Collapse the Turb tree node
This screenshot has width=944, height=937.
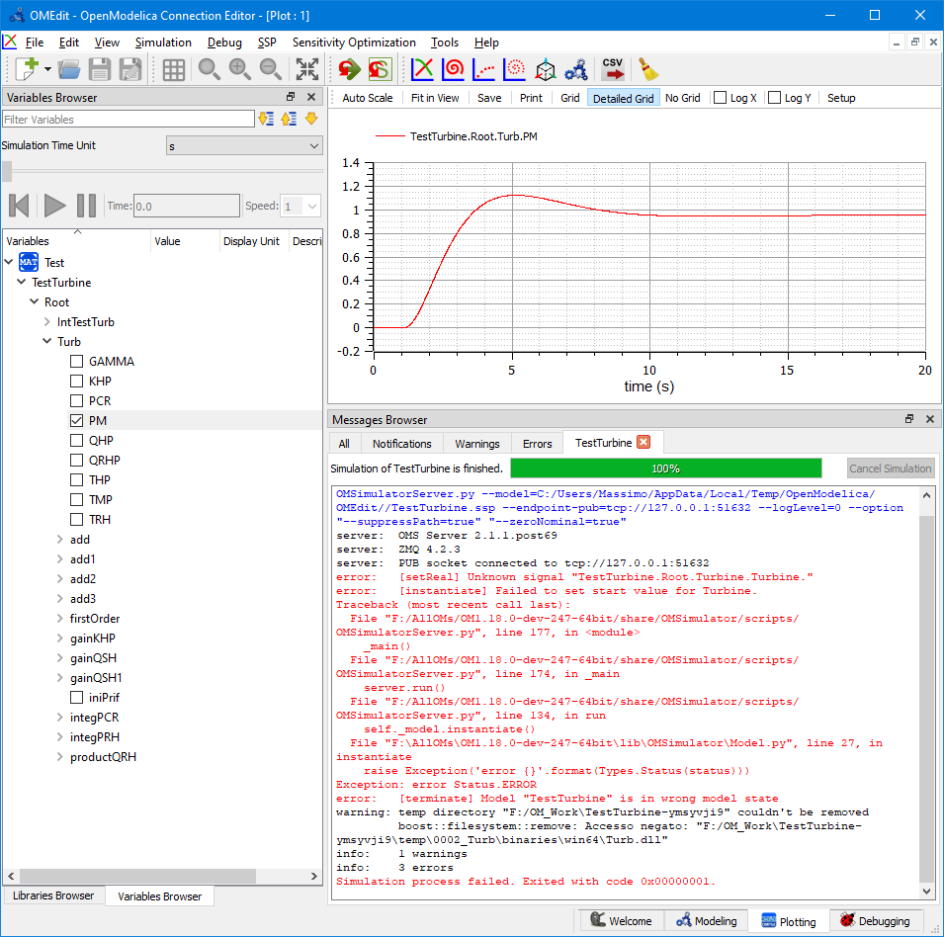pyautogui.click(x=46, y=341)
